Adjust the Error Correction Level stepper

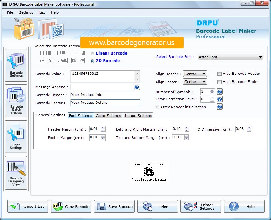point(212,99)
